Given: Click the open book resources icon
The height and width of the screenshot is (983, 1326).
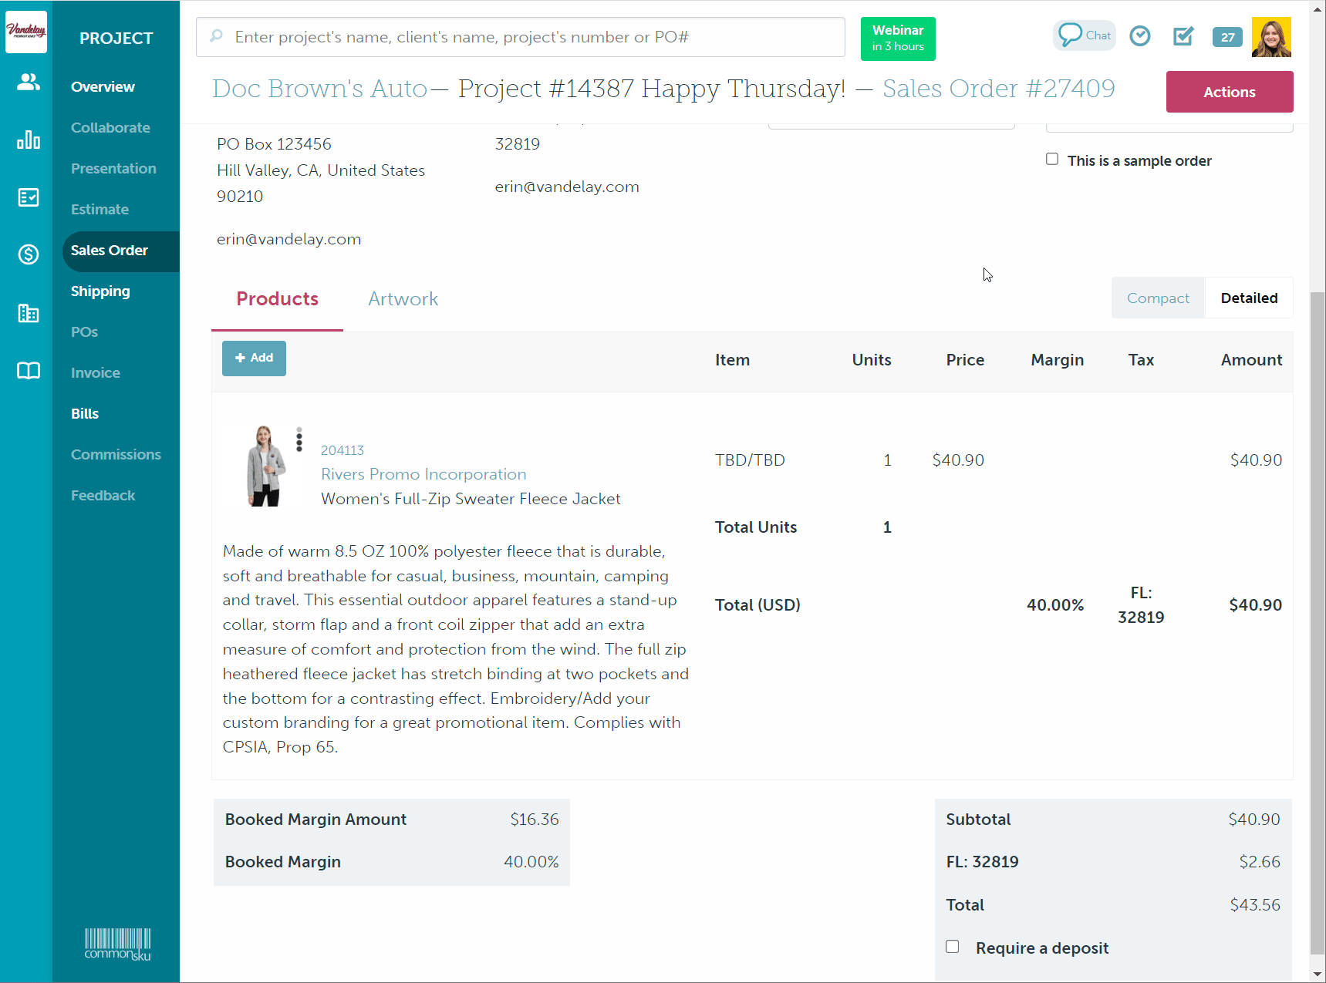Looking at the screenshot, I should (29, 371).
